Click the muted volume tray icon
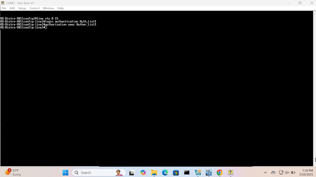Viewport: 316px width, 177px height. (287, 172)
